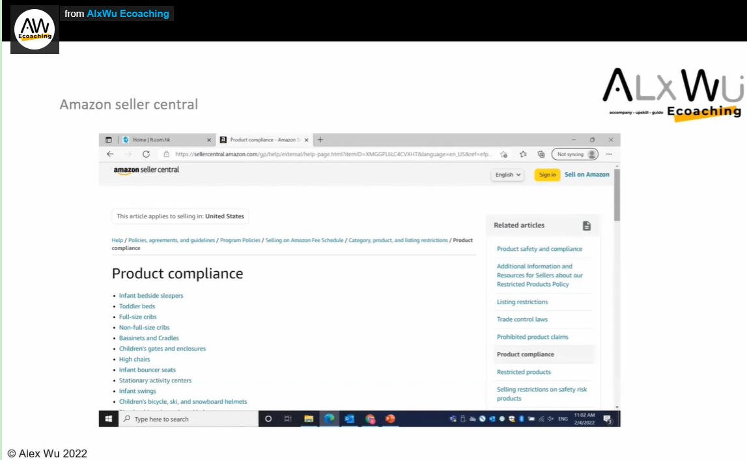Open the Non-full-size cribs link

click(145, 328)
